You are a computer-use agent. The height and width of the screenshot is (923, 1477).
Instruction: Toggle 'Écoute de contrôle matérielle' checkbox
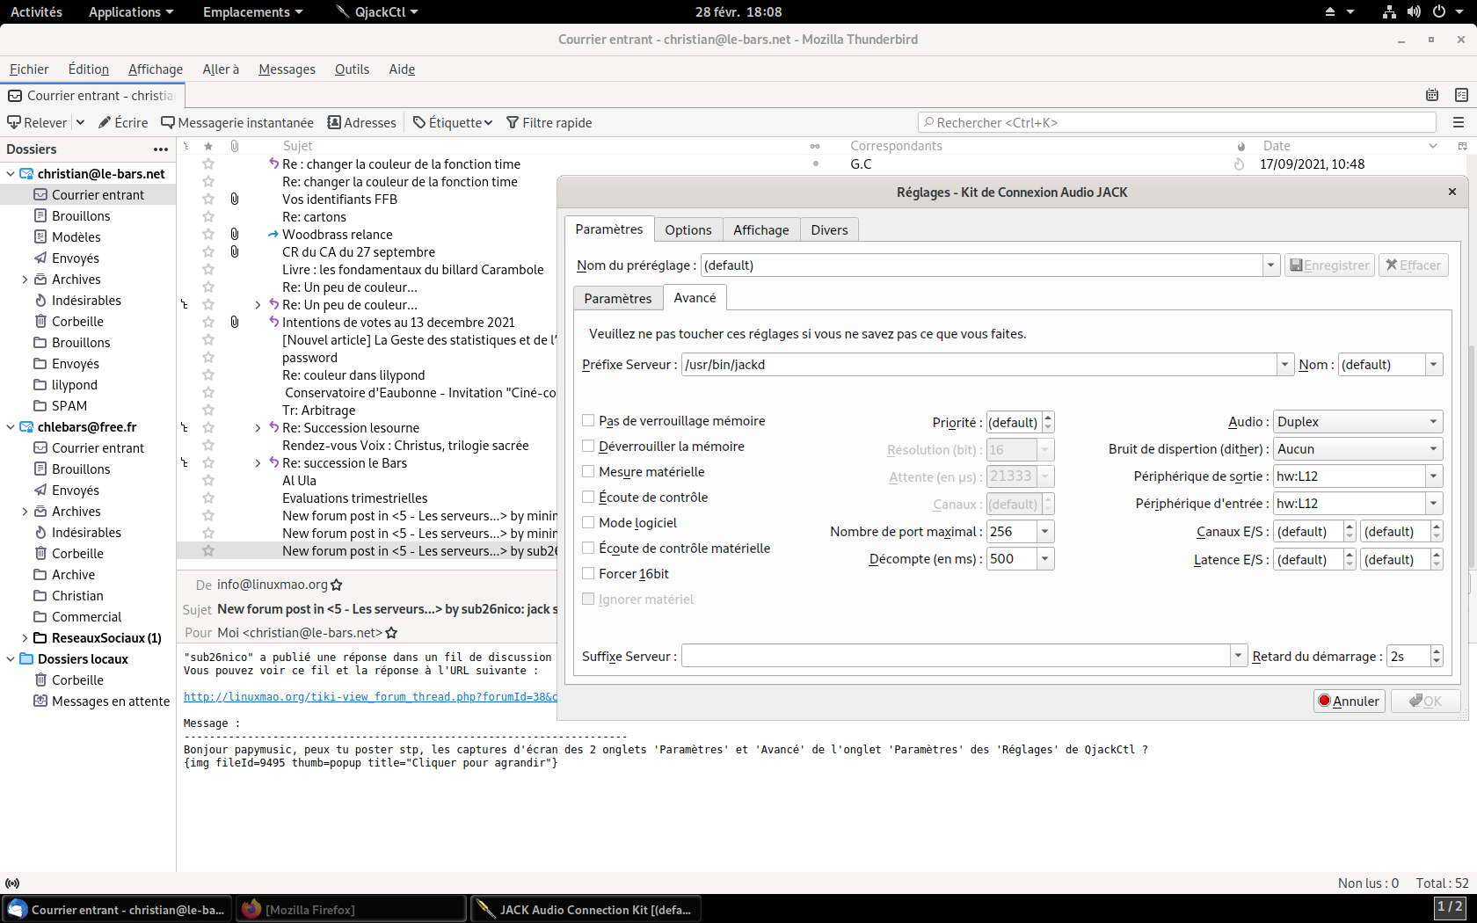click(588, 549)
